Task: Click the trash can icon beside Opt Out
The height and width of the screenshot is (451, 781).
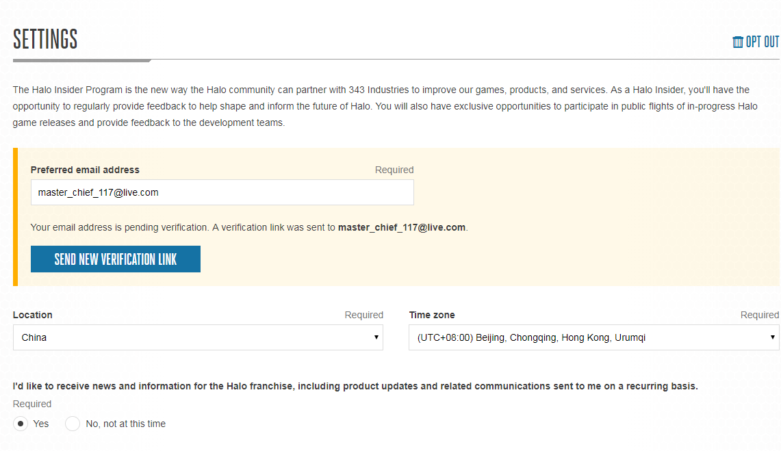Action: [738, 42]
